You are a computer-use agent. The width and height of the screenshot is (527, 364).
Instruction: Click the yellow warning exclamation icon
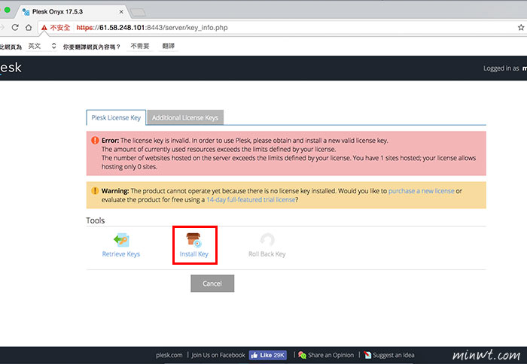(x=95, y=191)
